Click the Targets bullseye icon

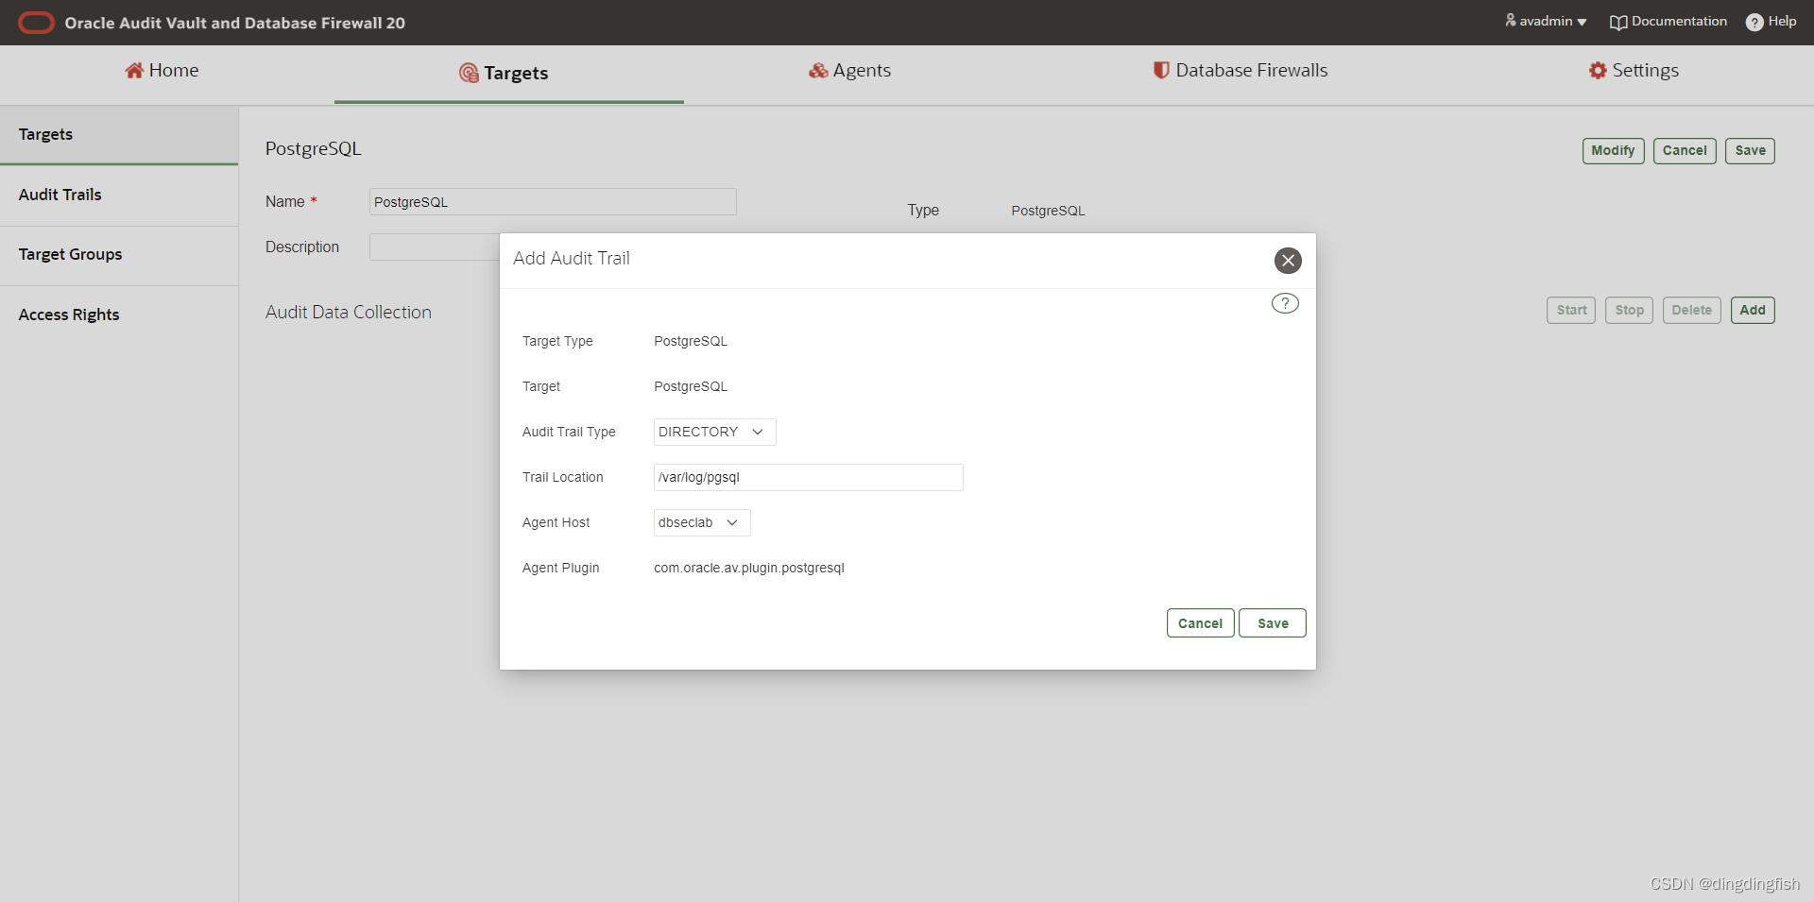tap(469, 73)
